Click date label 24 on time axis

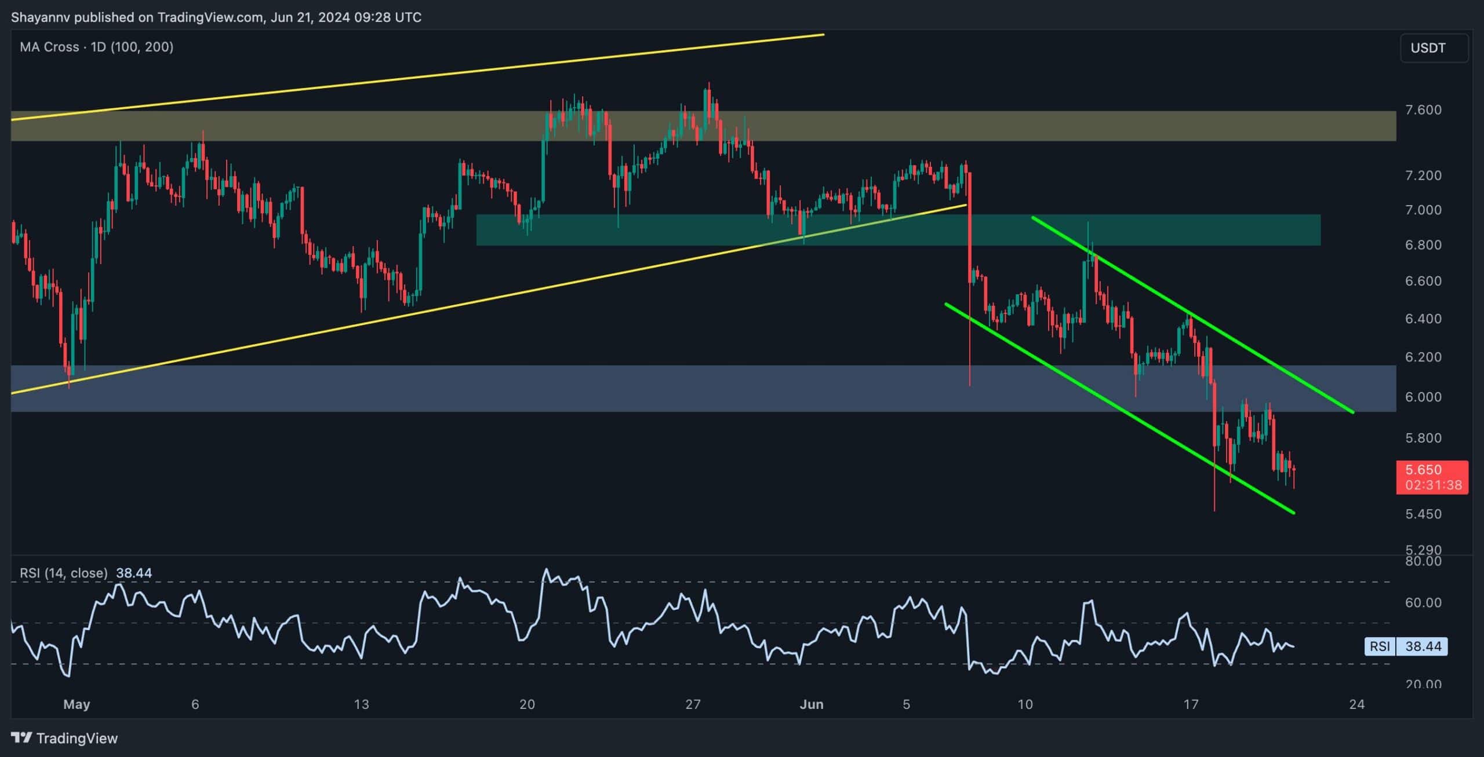tap(1356, 704)
